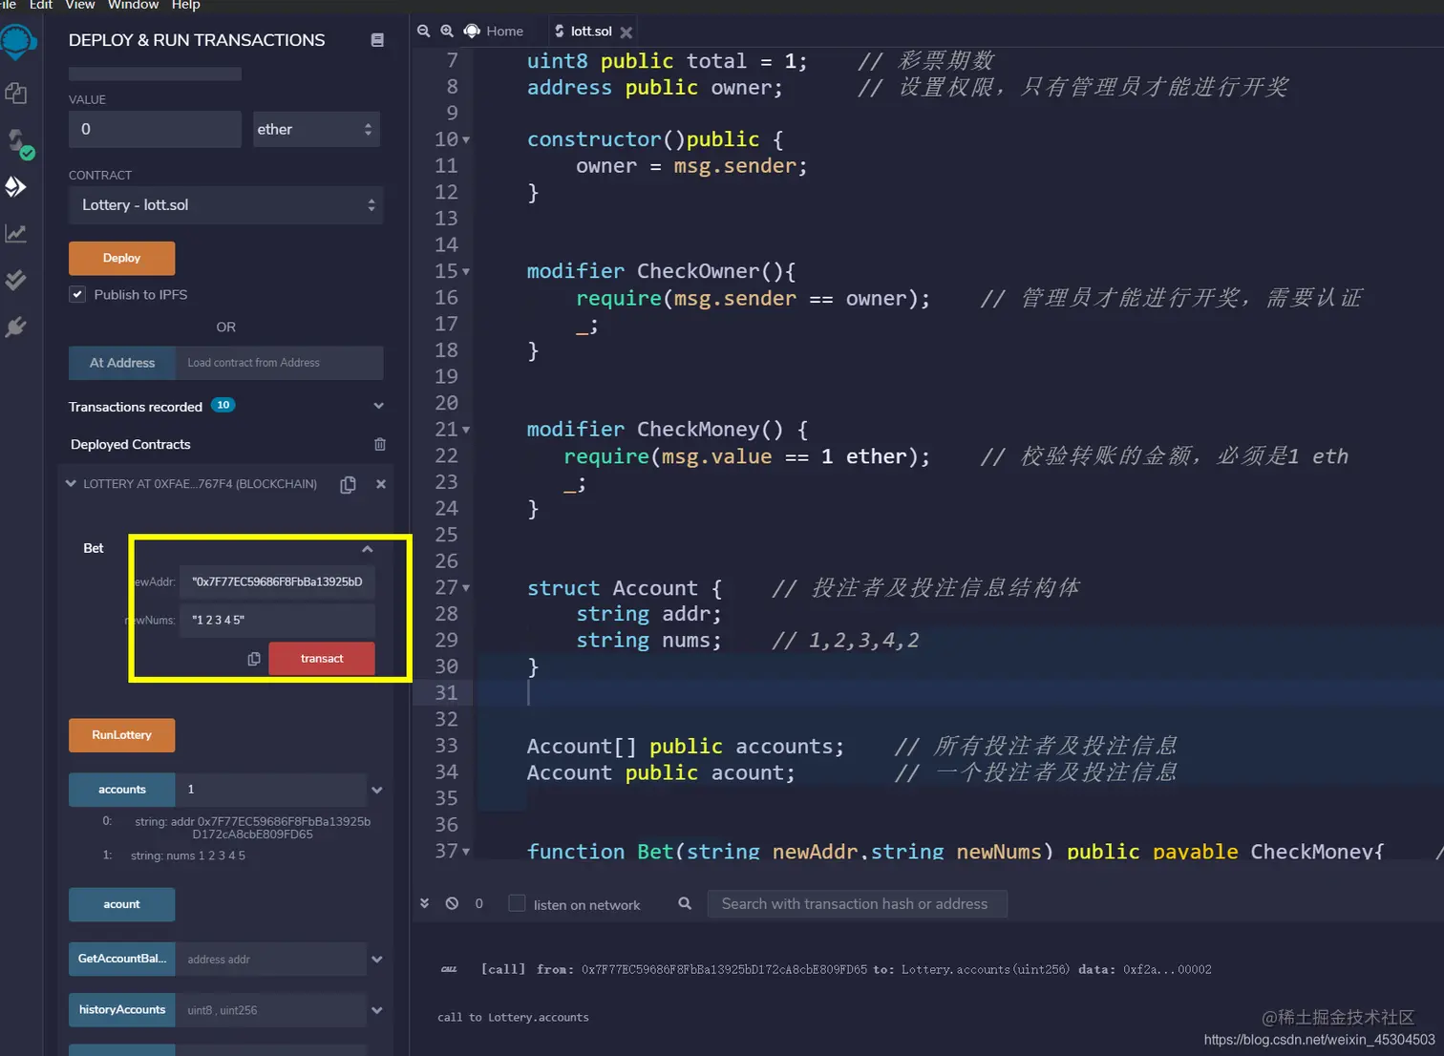
Task: Open the Solidity compiler icon in sidebar
Action: pos(19,143)
